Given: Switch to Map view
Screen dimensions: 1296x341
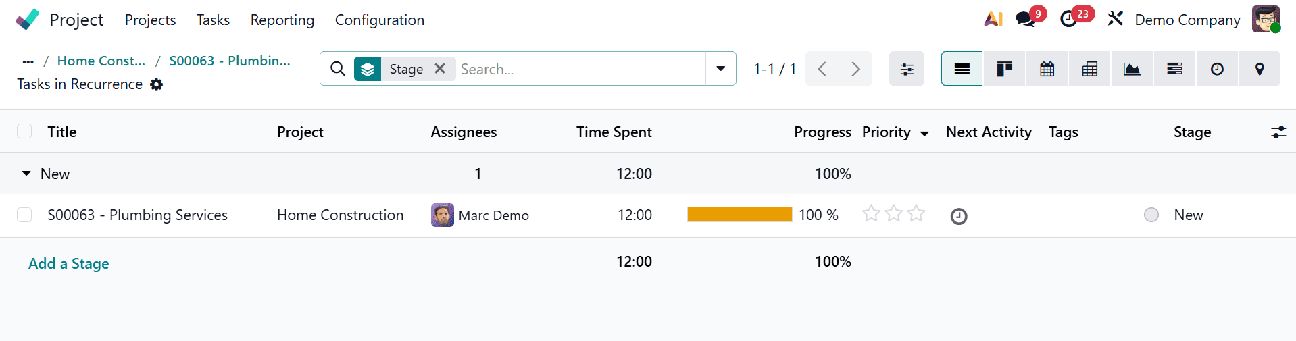Looking at the screenshot, I should (1260, 69).
